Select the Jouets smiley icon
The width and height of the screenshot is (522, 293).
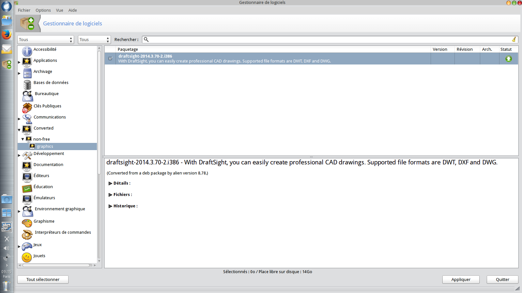(27, 258)
